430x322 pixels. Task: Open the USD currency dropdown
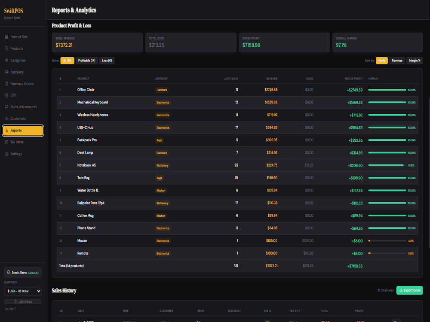click(23, 291)
